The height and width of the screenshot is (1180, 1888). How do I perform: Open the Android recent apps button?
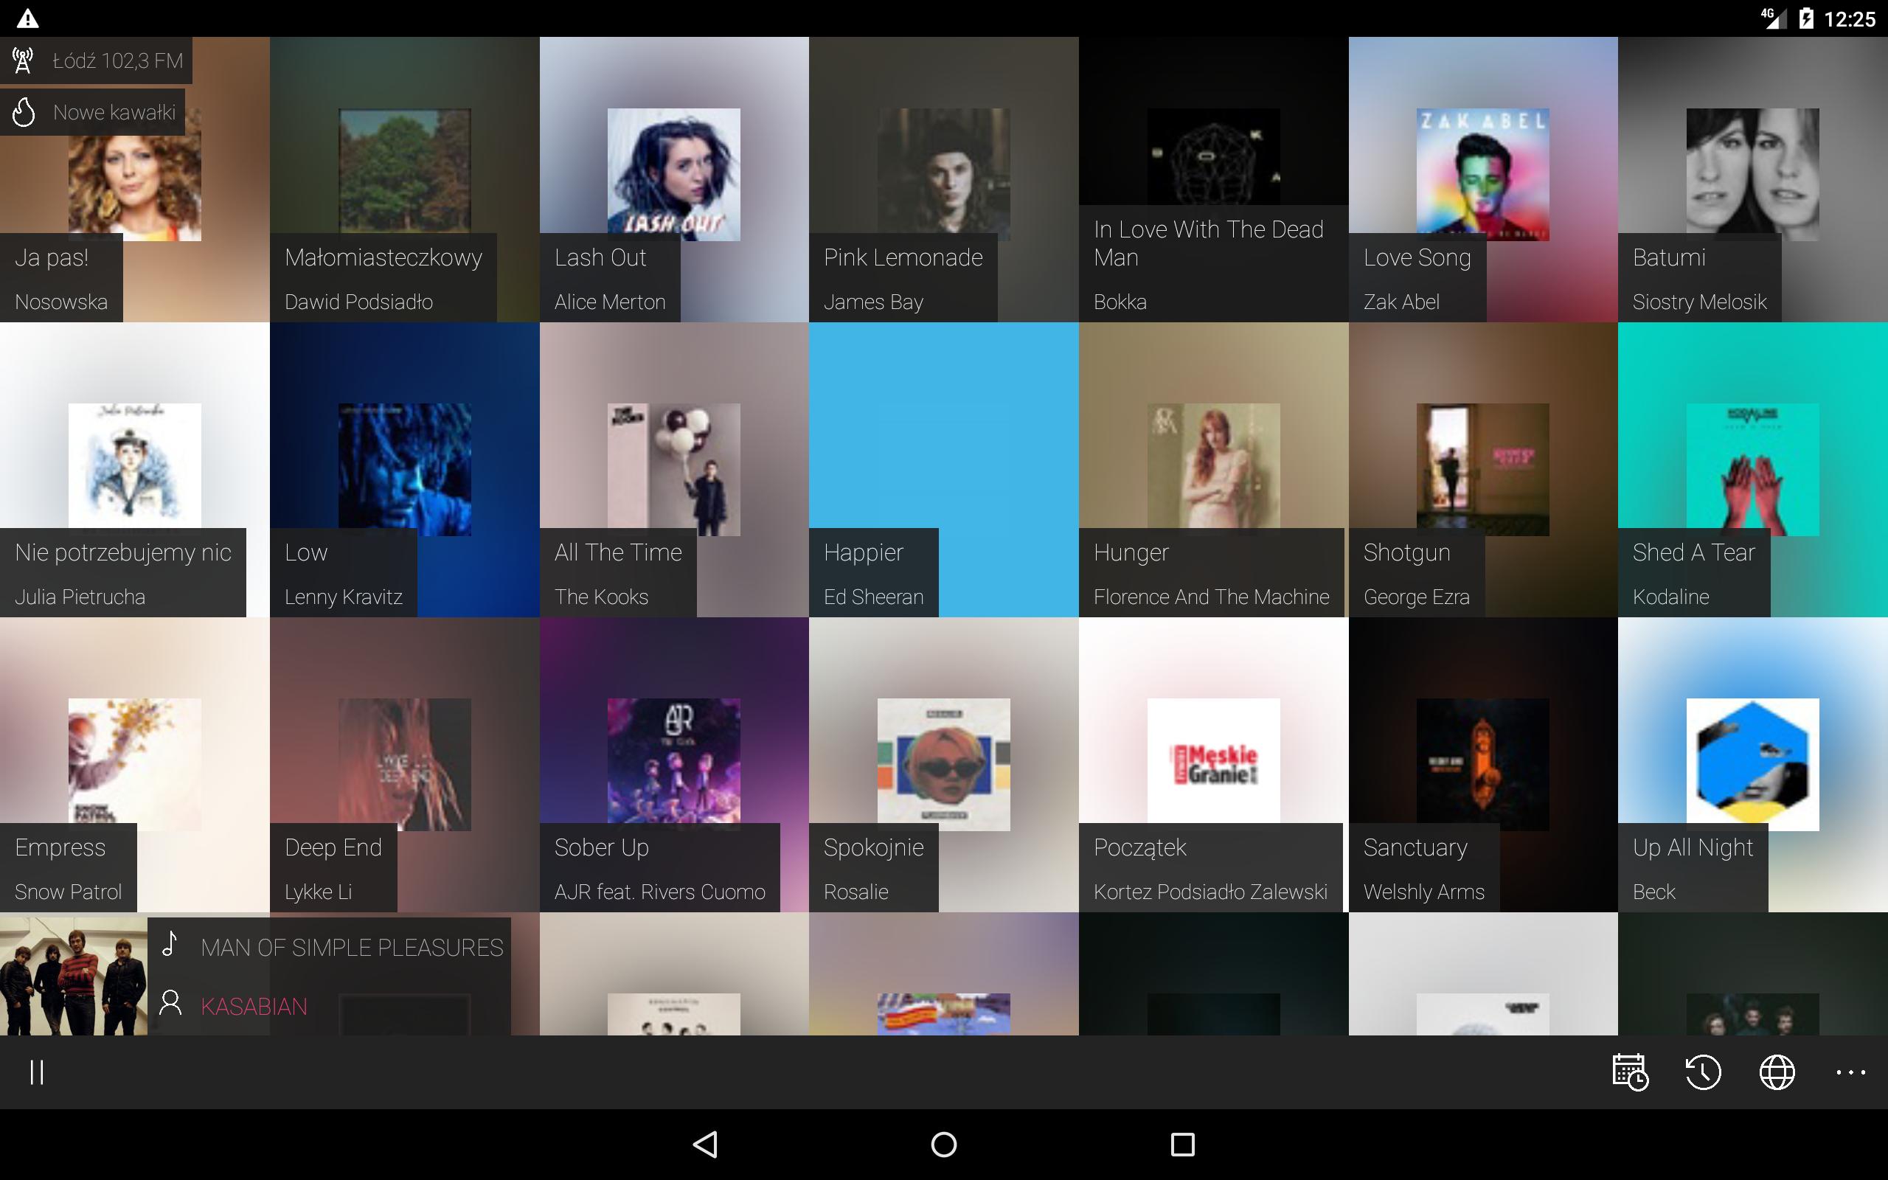pyautogui.click(x=1183, y=1144)
